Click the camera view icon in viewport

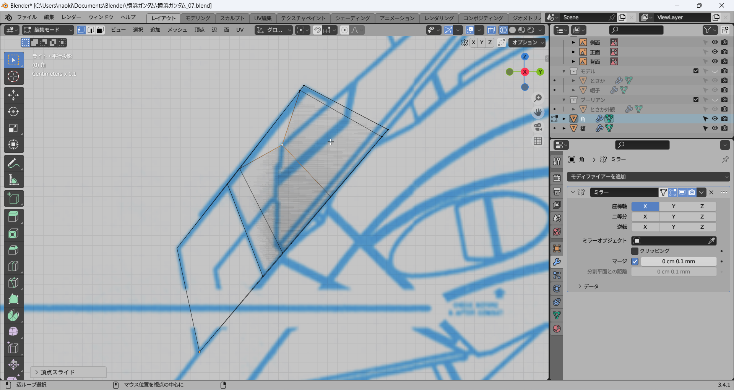538,126
